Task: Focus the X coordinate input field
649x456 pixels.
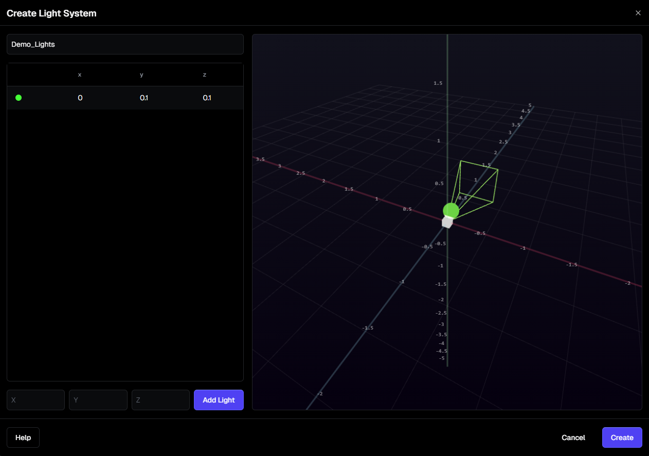Action: click(35, 400)
